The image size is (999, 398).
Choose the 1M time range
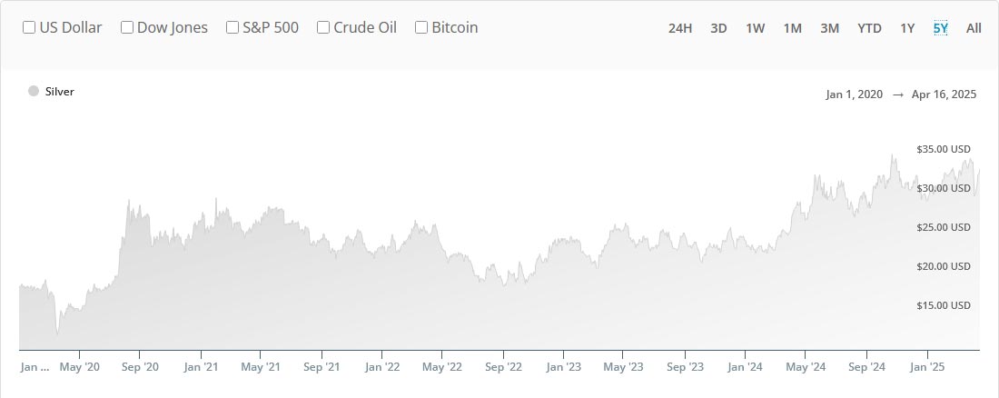793,28
